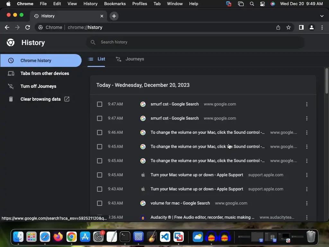Open Spotlight search in the menu bar
This screenshot has width=329, height=247.
252,4
